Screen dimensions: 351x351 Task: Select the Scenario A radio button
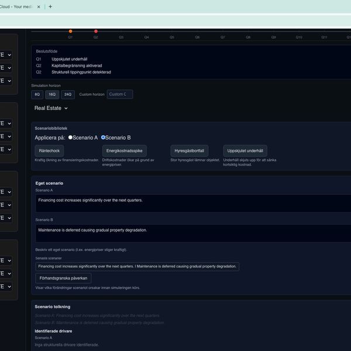click(x=71, y=137)
